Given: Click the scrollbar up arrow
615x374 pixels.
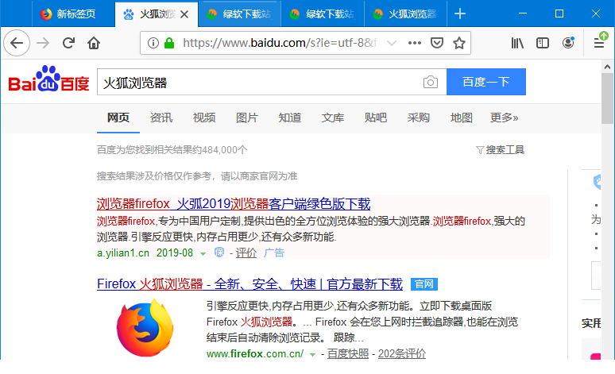Looking at the screenshot, I should [x=608, y=67].
